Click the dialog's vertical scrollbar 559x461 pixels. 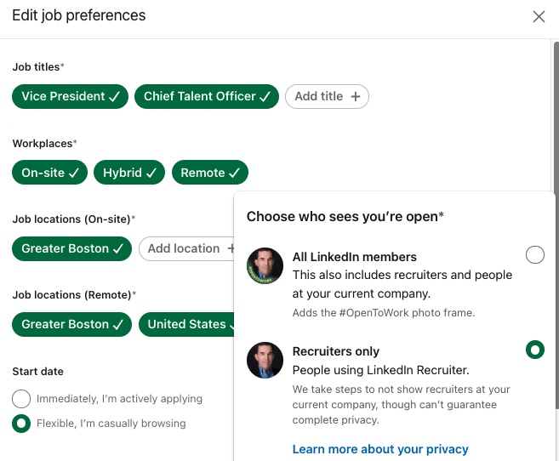coord(556,225)
